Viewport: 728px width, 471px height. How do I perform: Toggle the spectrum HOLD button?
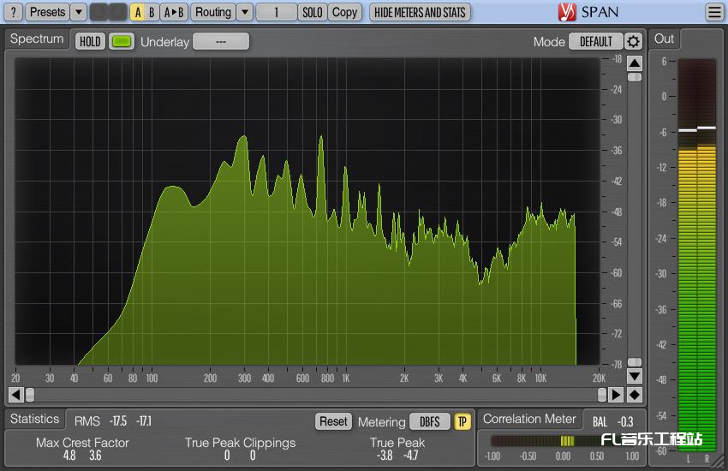(x=90, y=41)
